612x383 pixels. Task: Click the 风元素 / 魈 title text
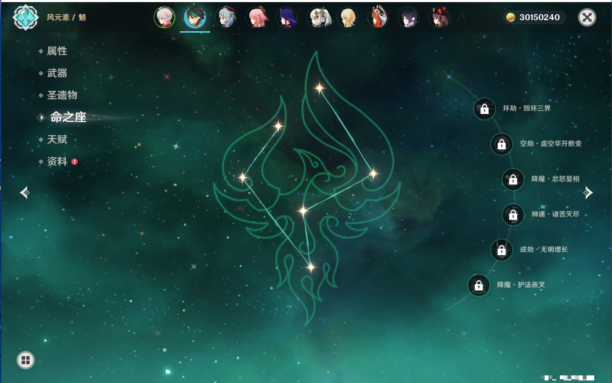(66, 17)
